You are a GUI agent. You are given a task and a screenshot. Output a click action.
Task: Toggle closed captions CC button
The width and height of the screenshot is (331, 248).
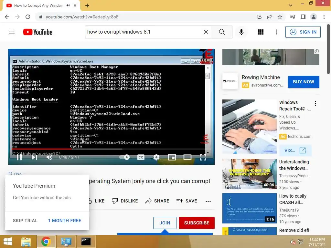coord(141,157)
